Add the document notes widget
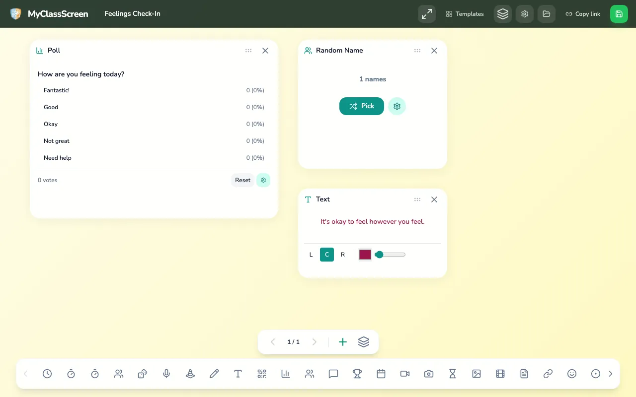Screen dimensions: 636x397 pyautogui.click(x=524, y=374)
